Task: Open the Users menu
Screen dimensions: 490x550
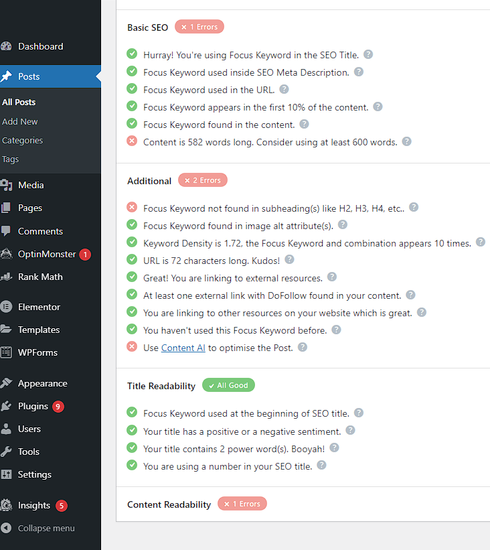Action: [x=29, y=429]
